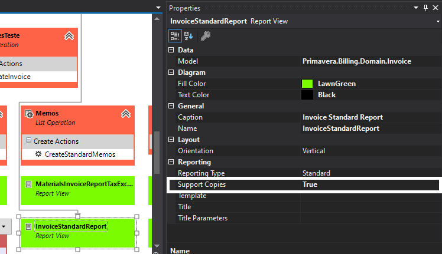Click the LawnGreen fill color swatch

point(307,84)
